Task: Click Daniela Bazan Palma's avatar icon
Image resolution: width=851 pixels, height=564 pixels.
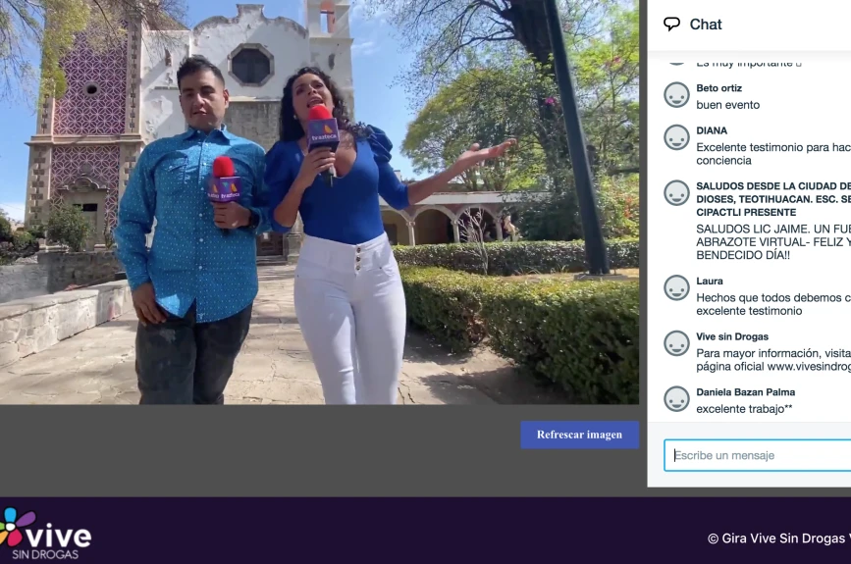Action: pos(677,398)
